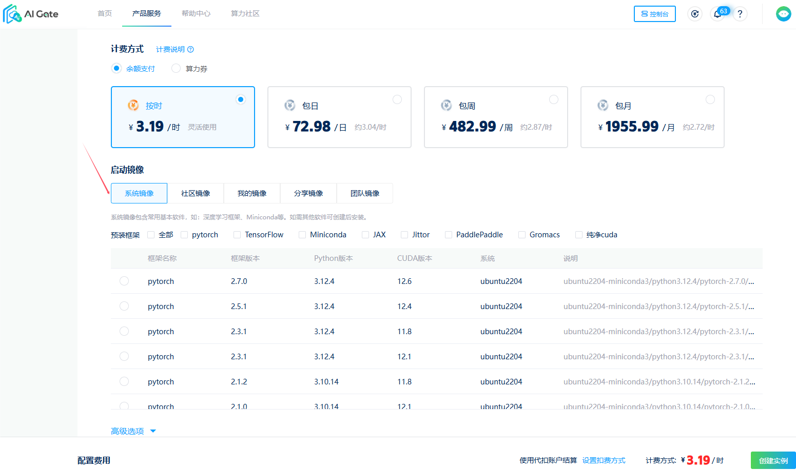
Task: Click the weekly plan coin icon
Action: point(446,105)
